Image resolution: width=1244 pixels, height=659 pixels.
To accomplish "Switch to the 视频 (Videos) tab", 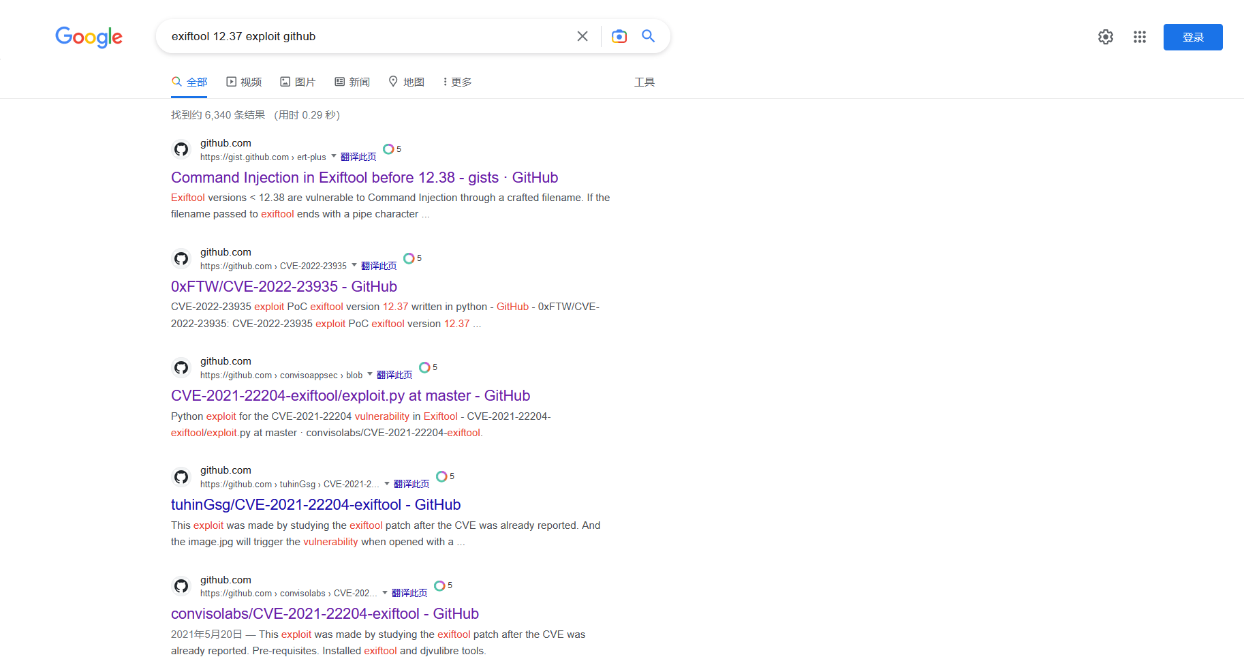I will click(244, 82).
